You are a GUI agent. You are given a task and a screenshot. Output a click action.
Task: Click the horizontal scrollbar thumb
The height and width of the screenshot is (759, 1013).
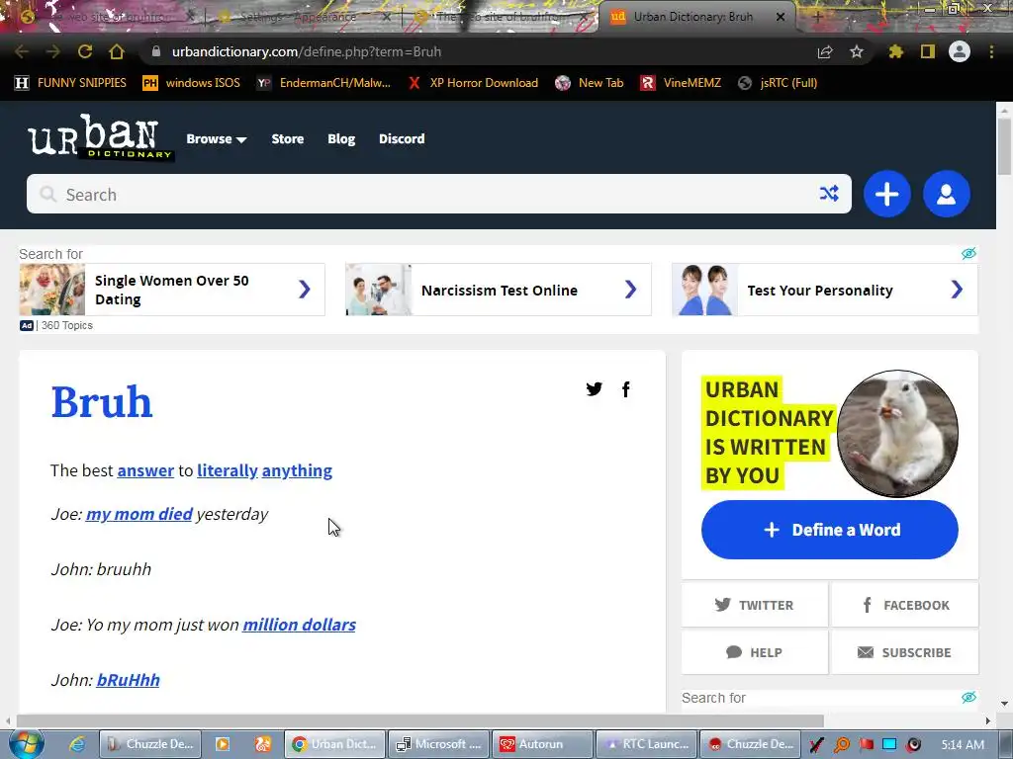419,720
